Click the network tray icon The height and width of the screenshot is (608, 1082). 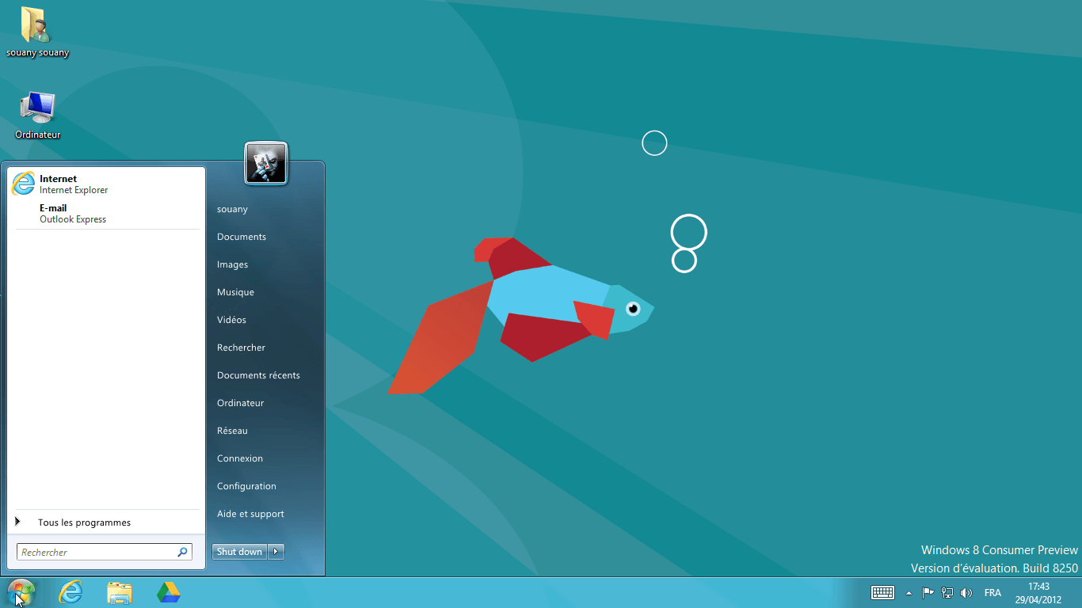pos(947,593)
